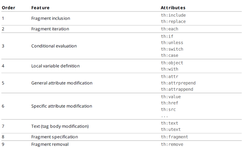
Task: Select the "Specific attribute modification" cell
Action: 62,106
